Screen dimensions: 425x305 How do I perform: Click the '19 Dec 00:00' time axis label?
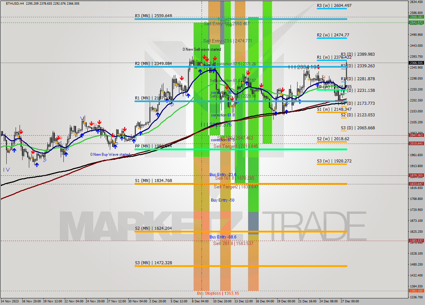click(287, 301)
